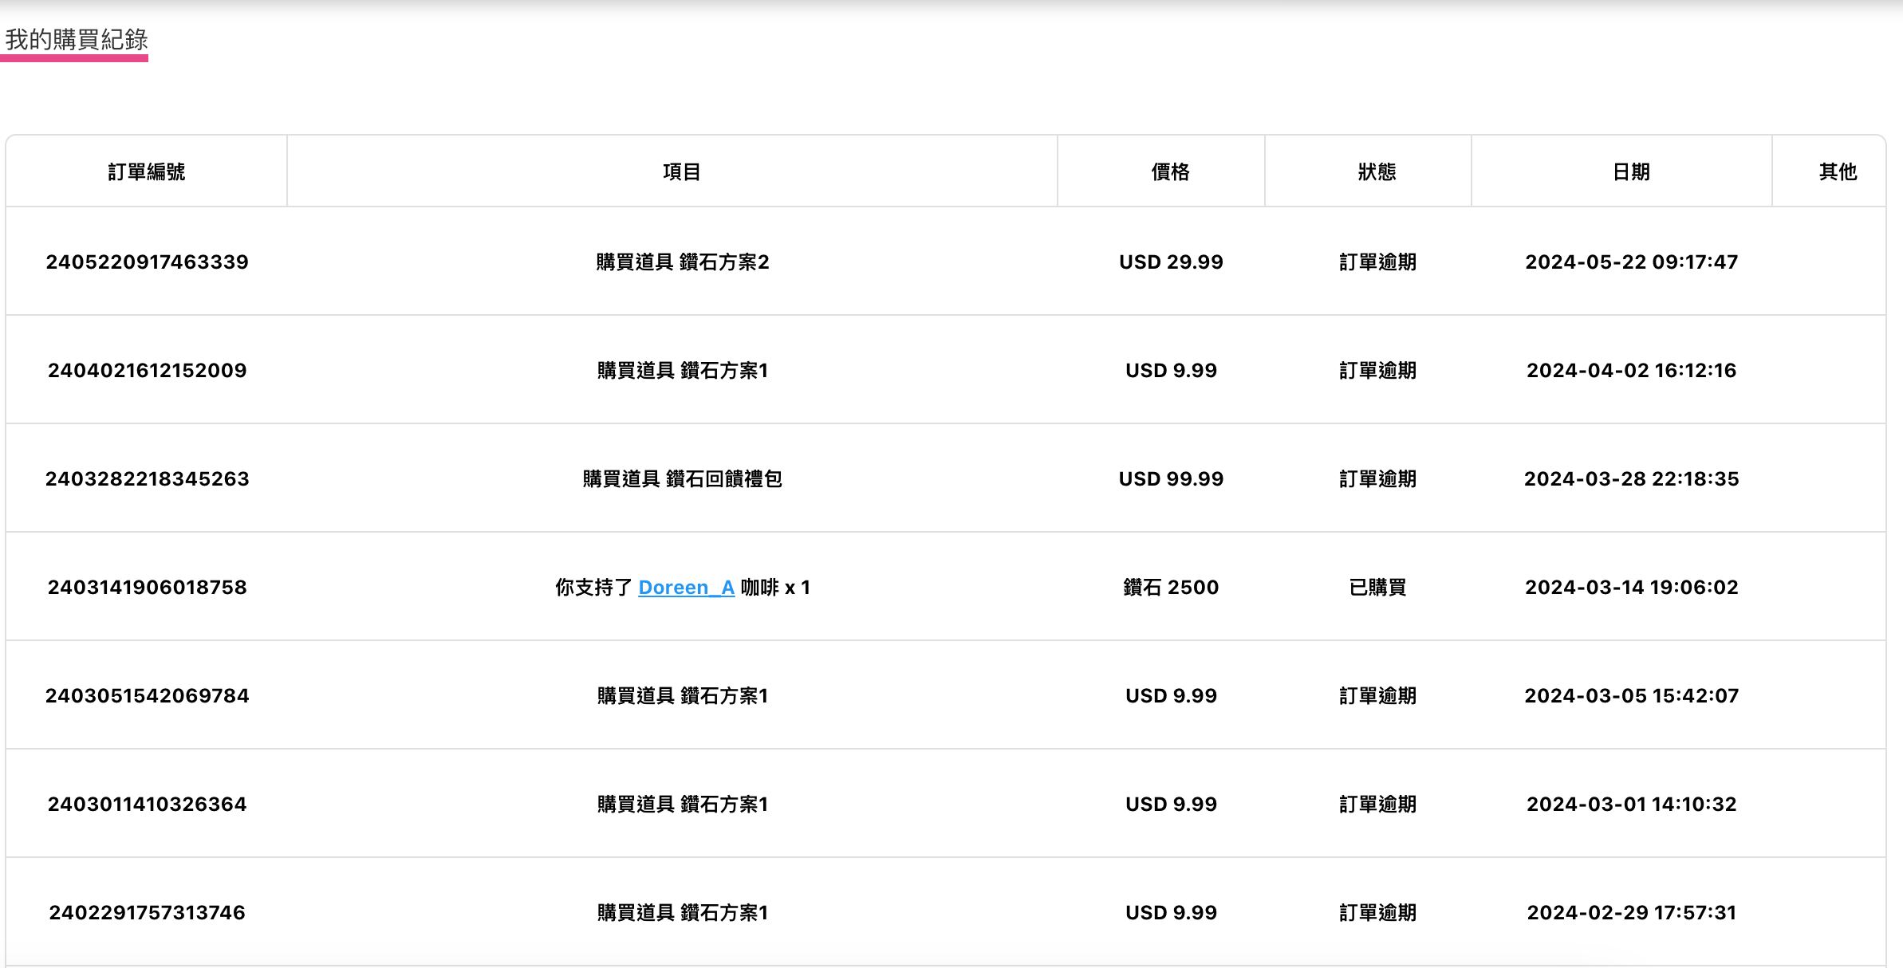Open the 我的購買紀錄 tab

tap(77, 40)
